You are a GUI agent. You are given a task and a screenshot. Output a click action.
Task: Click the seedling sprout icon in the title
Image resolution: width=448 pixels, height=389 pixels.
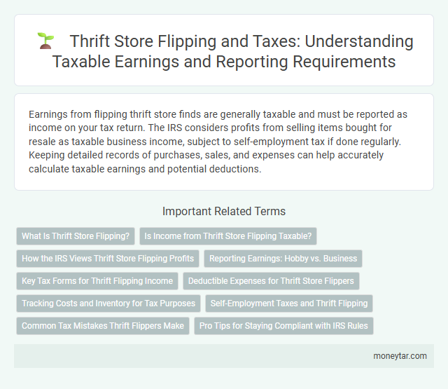(x=46, y=41)
